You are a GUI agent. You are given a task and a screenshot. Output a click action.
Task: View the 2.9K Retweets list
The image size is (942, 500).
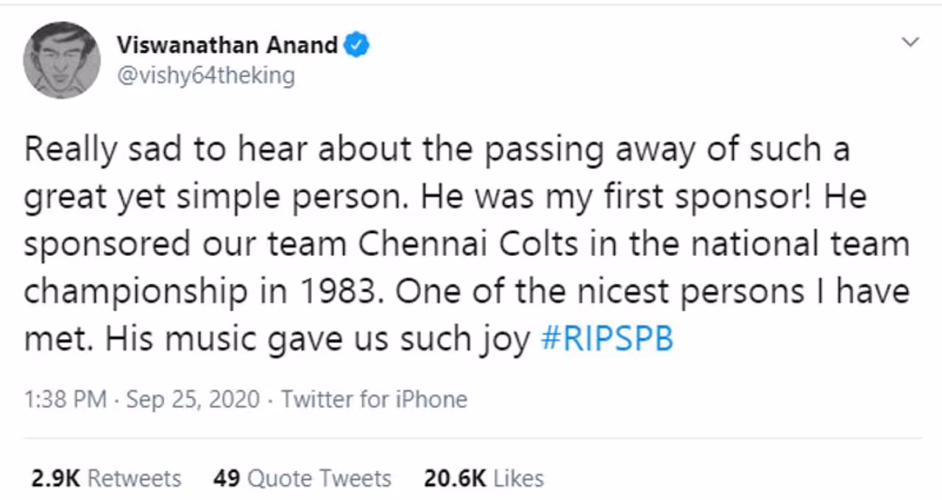[x=106, y=479]
